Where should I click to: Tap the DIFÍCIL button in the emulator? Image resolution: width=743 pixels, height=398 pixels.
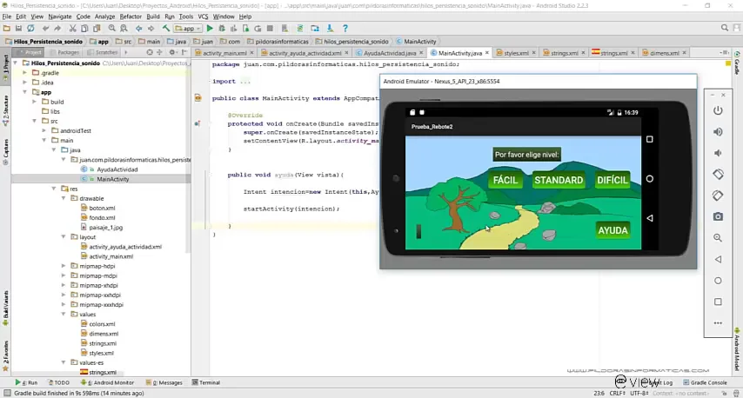pos(612,180)
